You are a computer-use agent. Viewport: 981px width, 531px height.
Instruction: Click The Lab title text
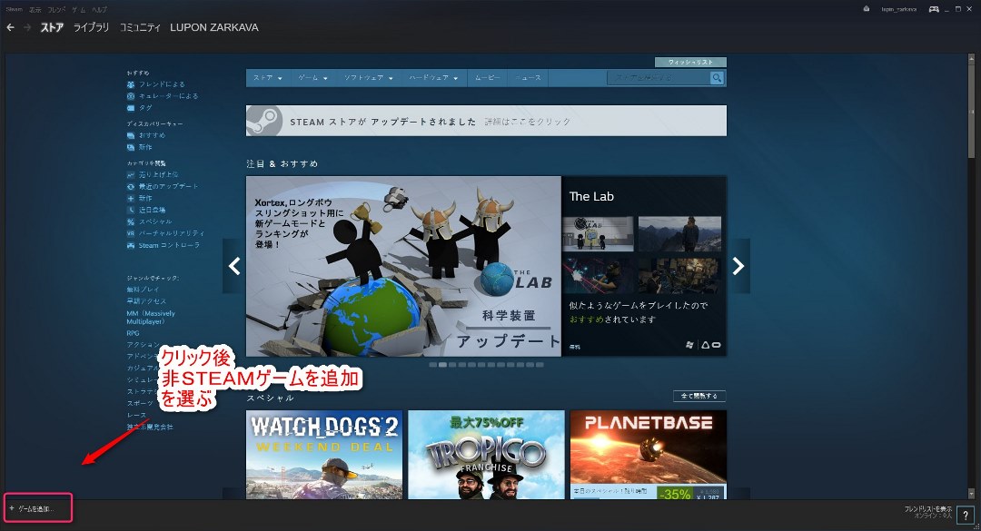591,196
